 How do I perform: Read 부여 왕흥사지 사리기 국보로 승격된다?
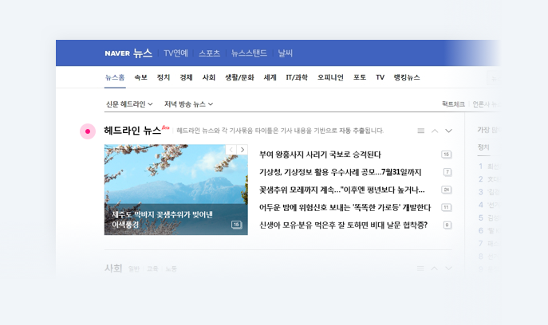[320, 155]
